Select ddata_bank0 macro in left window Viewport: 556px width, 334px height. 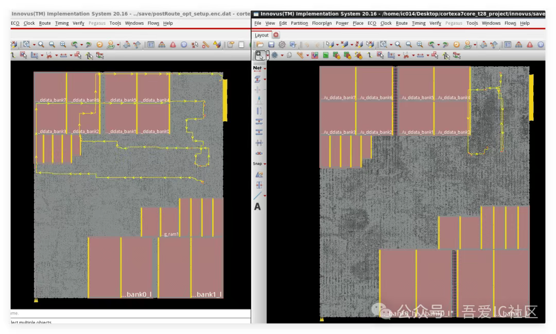point(153,119)
